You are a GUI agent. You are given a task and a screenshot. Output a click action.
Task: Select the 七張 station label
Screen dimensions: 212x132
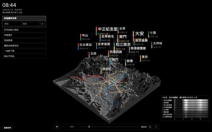[153, 33]
